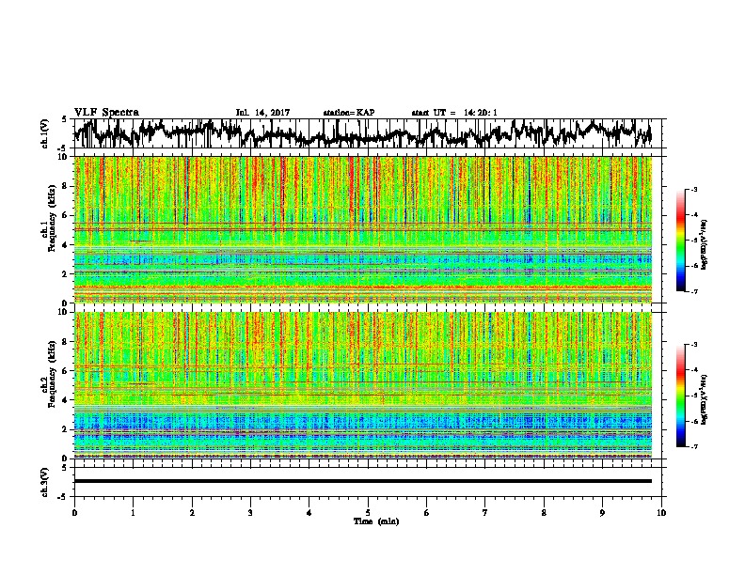The height and width of the screenshot is (575, 745).
Task: Click the date "Jul. 14, 2017"
Action: click(x=262, y=113)
